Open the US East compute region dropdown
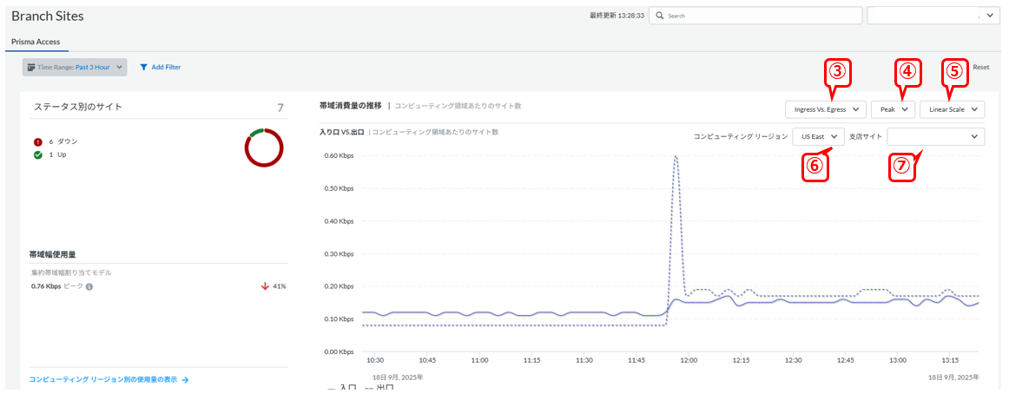Screen dimensions: 1009x420 pyautogui.click(x=819, y=136)
